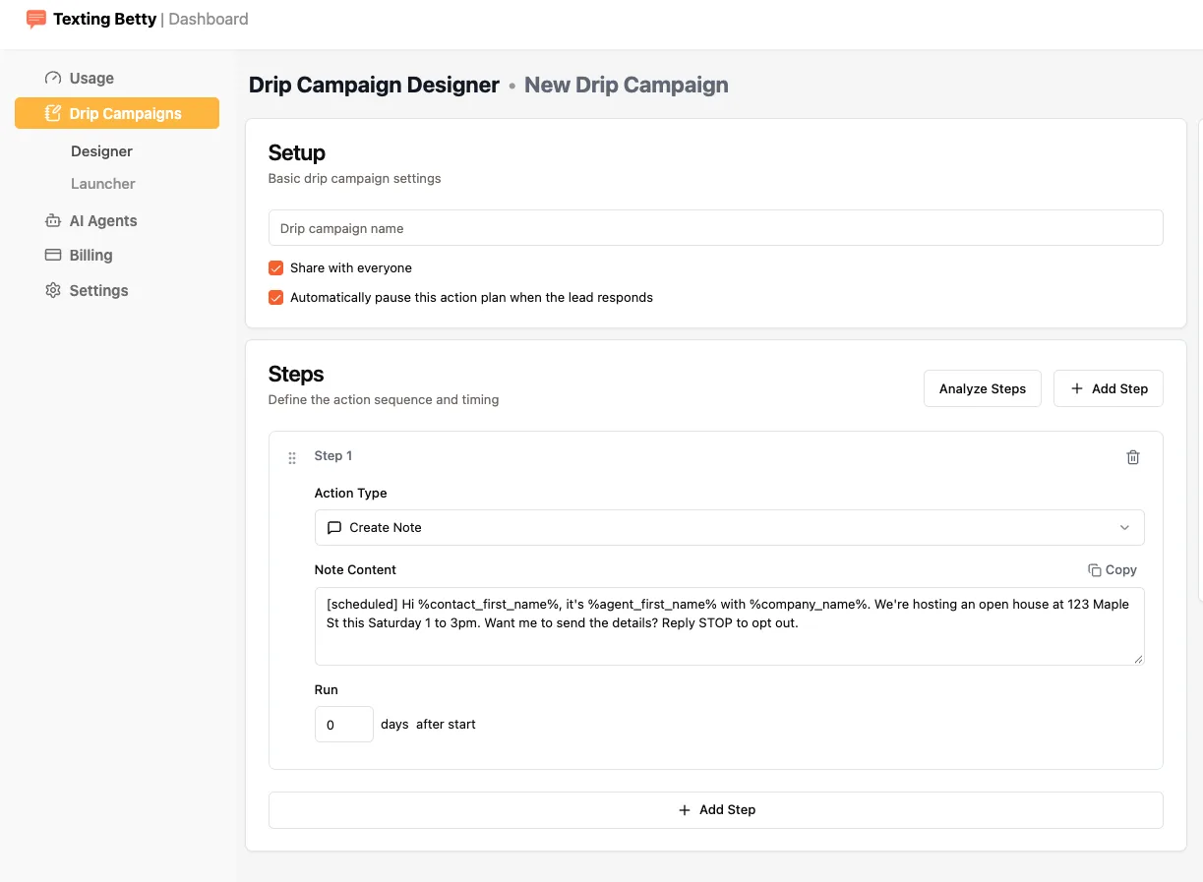The image size is (1203, 882).
Task: Grab the Step 1 drag handle icon
Action: pos(292,458)
